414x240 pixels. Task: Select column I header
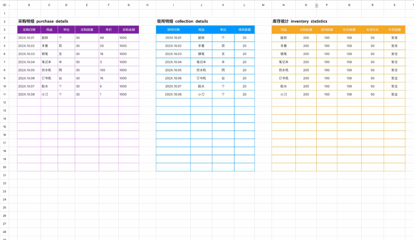point(173,5)
